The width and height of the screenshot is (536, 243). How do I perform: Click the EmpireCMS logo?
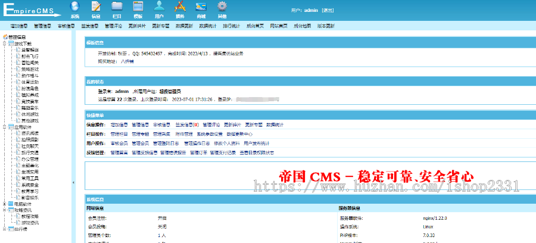click(32, 9)
